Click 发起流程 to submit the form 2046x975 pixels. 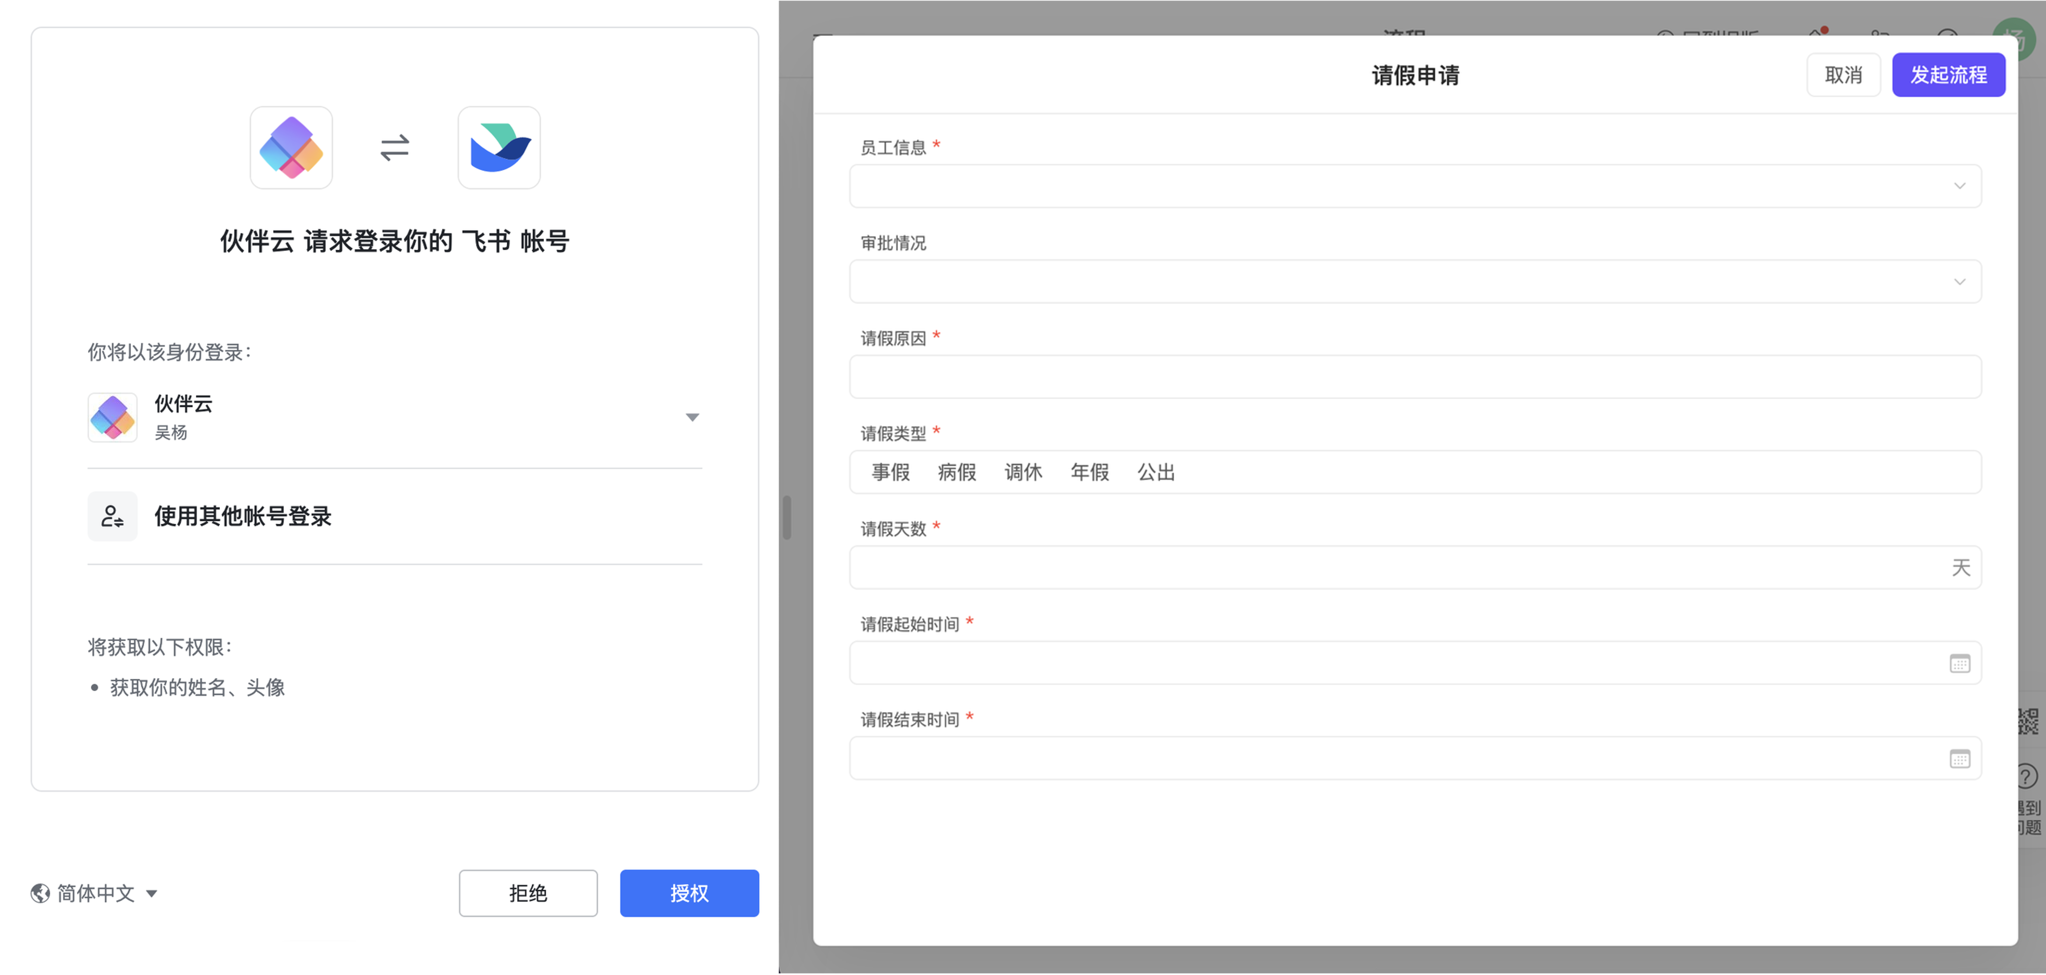[x=1948, y=75]
